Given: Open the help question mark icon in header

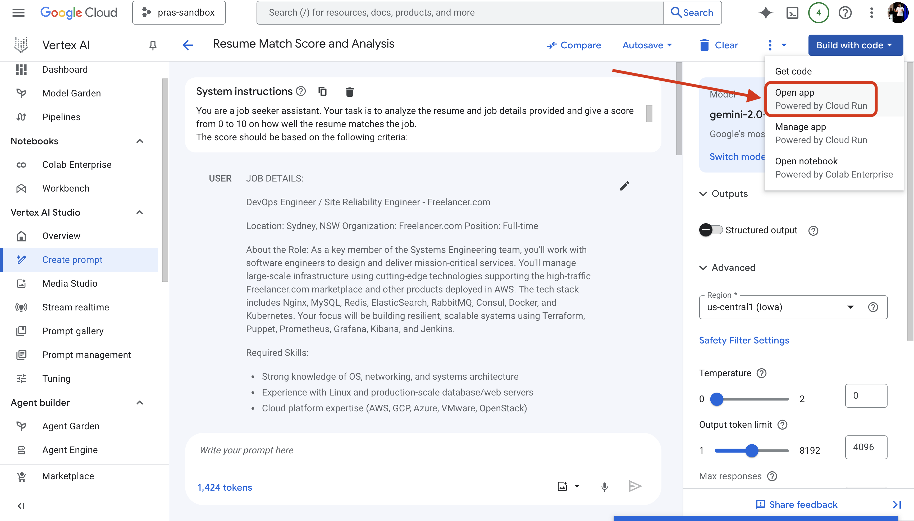Looking at the screenshot, I should coord(845,13).
